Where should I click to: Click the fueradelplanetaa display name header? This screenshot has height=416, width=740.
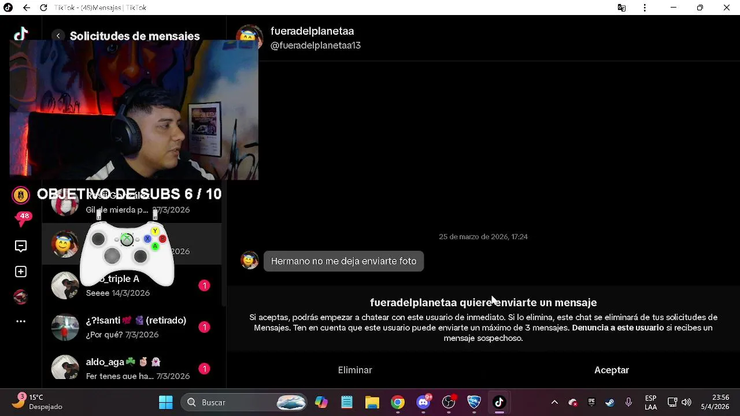click(312, 31)
